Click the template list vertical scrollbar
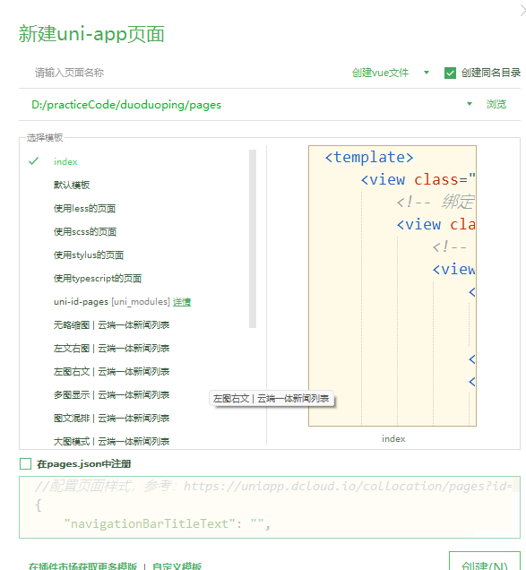This screenshot has width=526, height=570. [253, 238]
